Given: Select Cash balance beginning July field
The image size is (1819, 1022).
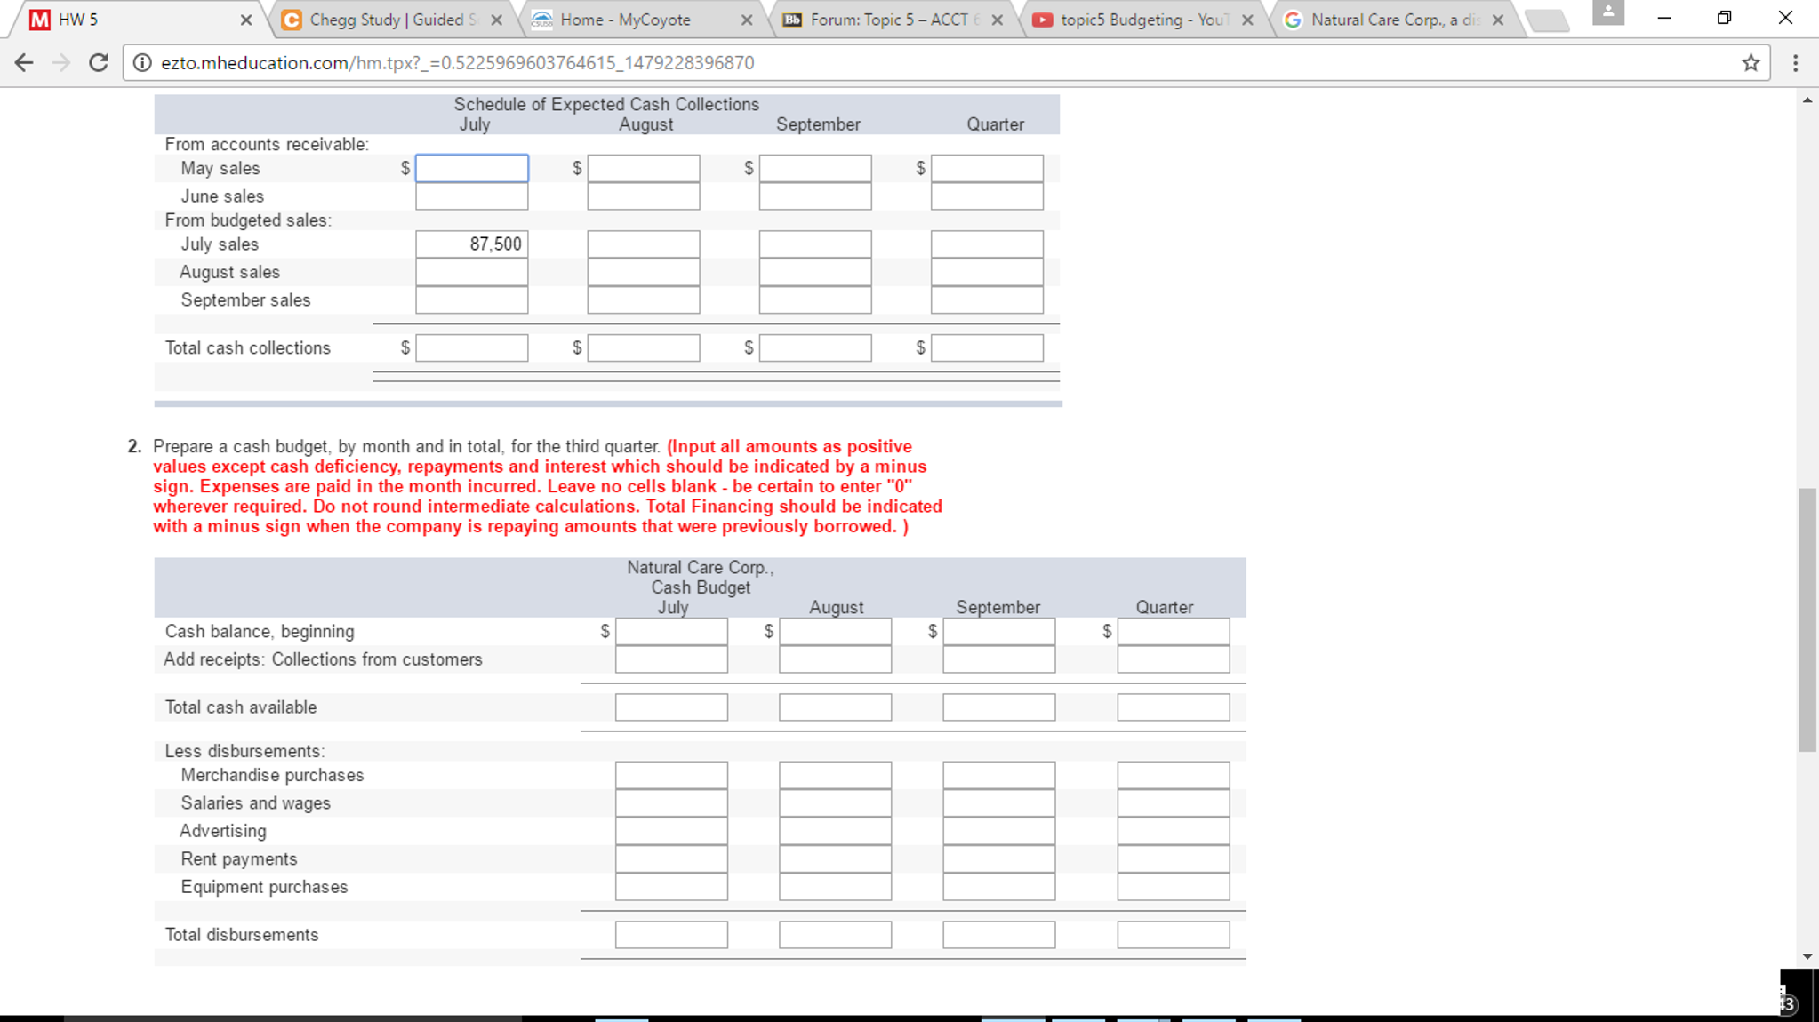Looking at the screenshot, I should point(671,632).
